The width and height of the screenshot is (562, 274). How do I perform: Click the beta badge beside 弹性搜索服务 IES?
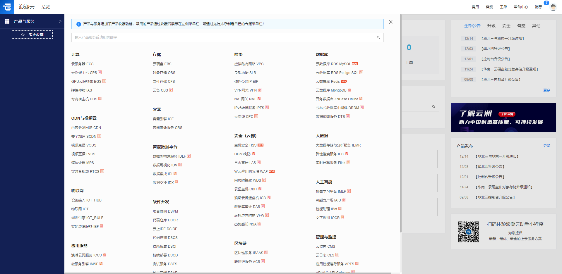347,154
